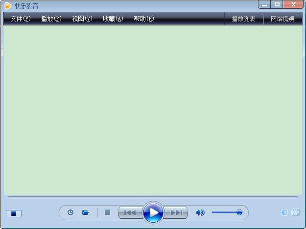Toggle the brightness contrast icon
Image resolution: width=306 pixels, height=229 pixels.
tap(284, 212)
